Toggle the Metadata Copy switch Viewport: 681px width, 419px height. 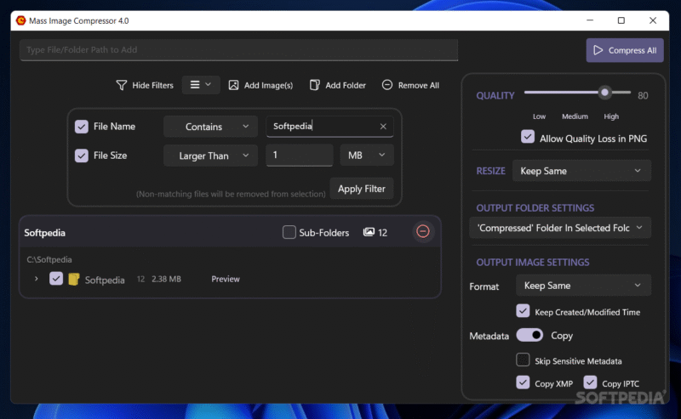pos(529,336)
